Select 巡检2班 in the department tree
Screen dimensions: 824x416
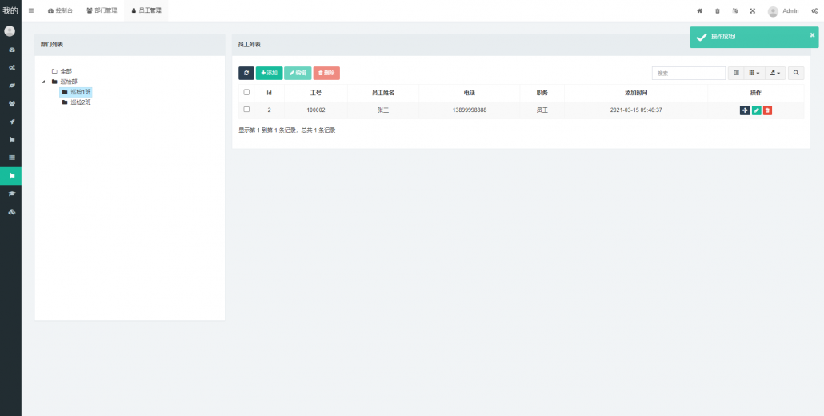coord(80,102)
